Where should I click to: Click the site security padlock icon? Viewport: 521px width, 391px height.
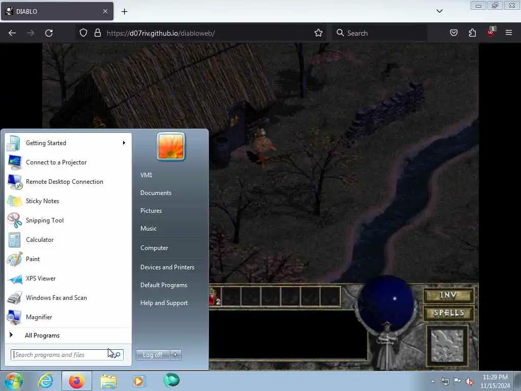click(x=97, y=33)
